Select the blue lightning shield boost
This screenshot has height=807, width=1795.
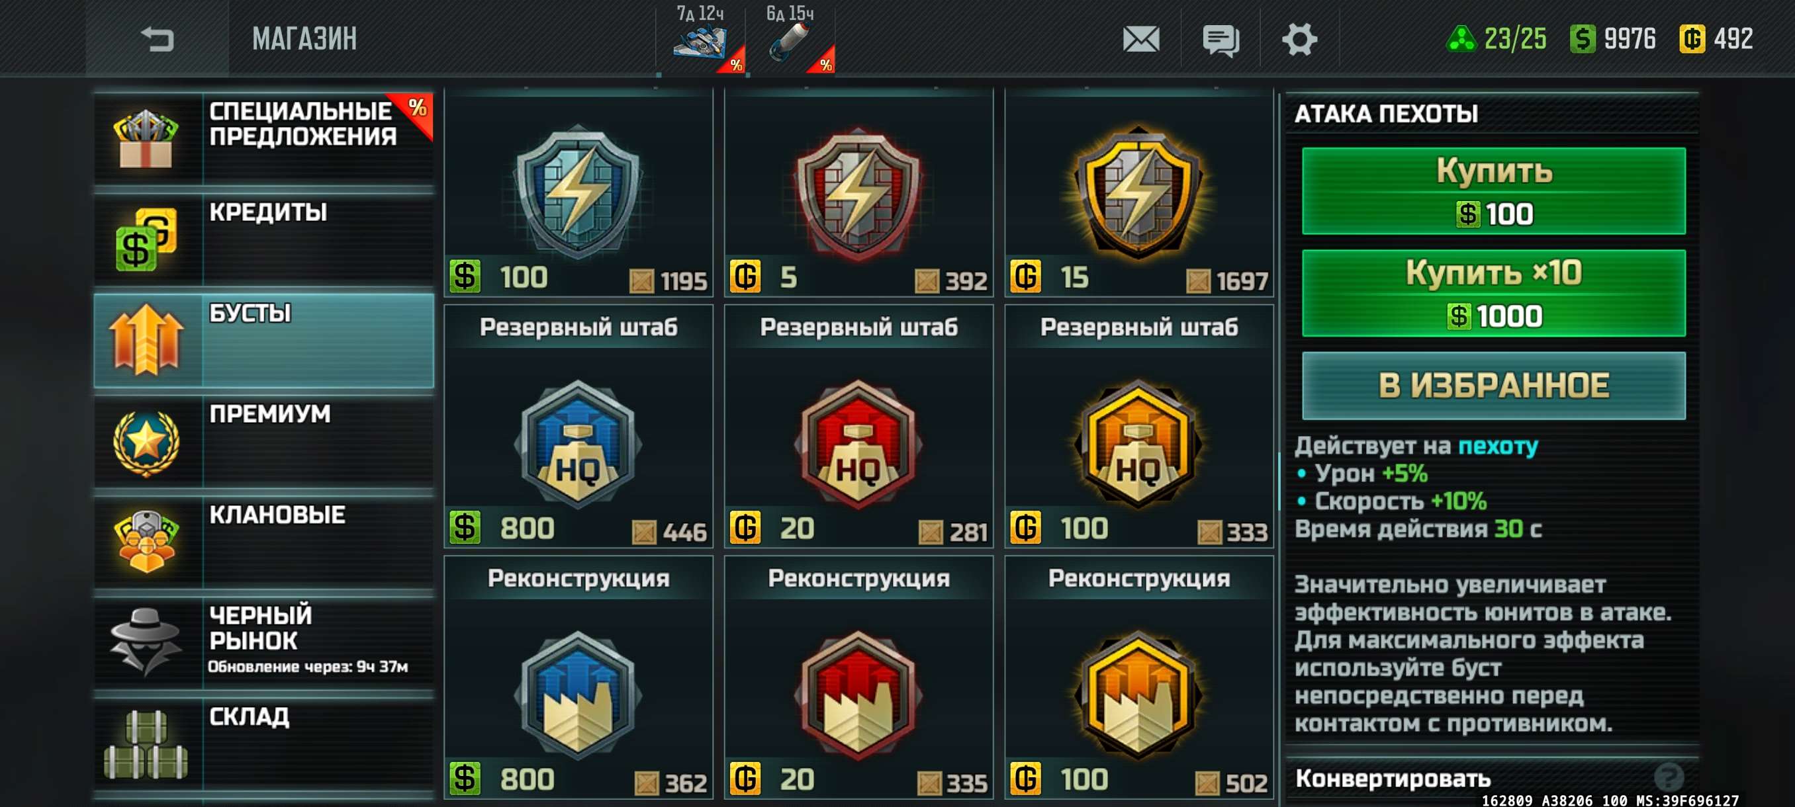click(578, 192)
